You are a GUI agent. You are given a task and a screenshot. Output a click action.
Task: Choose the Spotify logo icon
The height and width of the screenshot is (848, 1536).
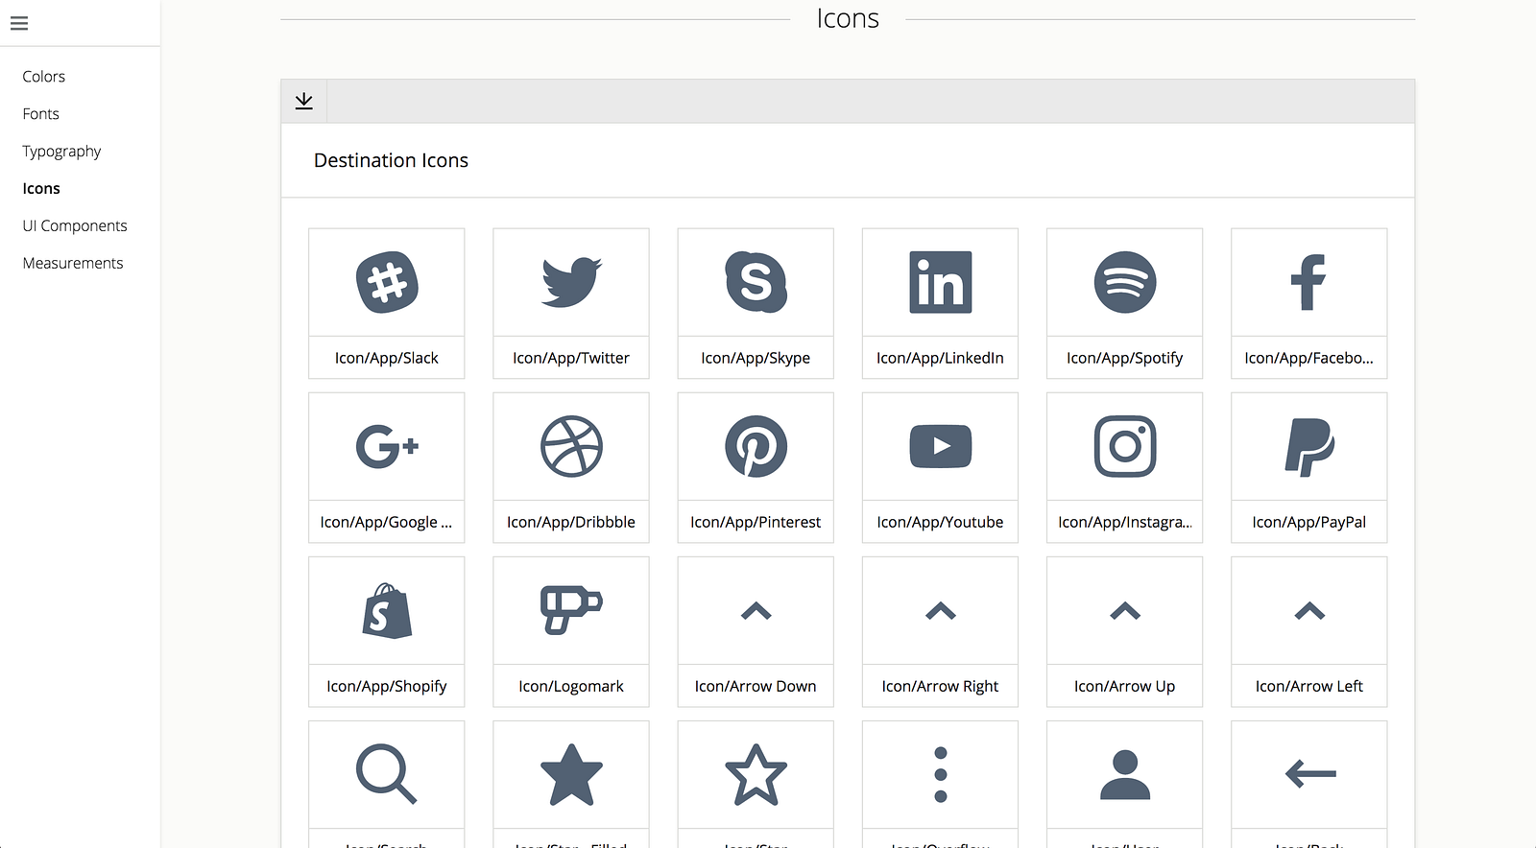[1125, 282]
